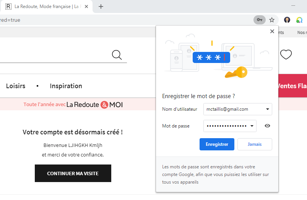
Task: Close the save password popup
Action: point(272,31)
